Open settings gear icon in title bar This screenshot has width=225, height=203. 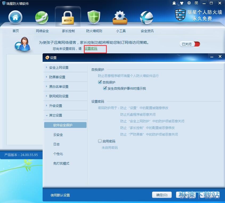click(x=189, y=3)
